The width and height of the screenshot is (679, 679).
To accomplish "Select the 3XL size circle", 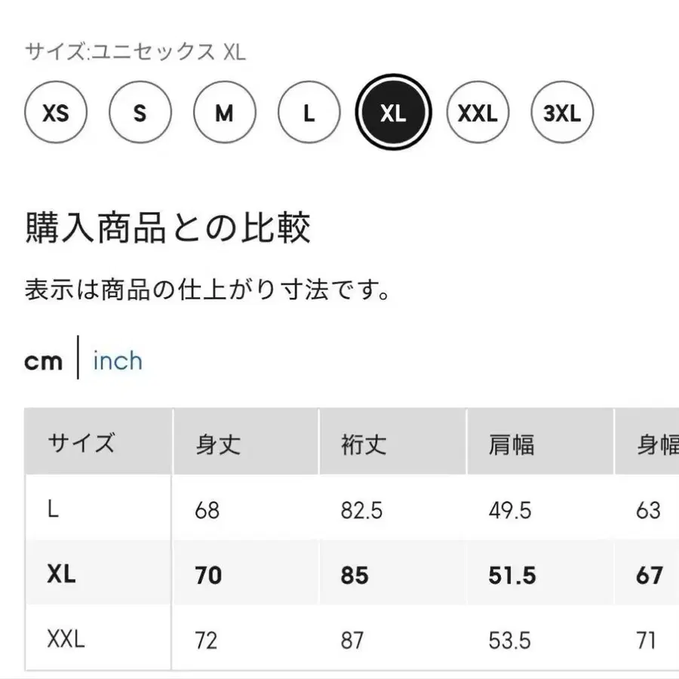I will click(x=562, y=114).
